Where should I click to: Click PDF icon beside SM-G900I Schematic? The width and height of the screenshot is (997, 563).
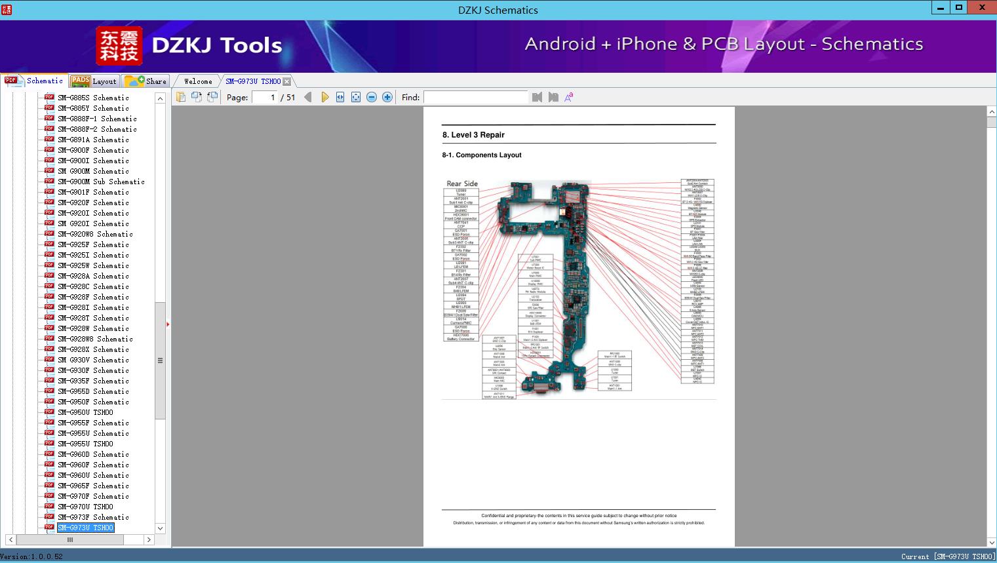click(49, 160)
